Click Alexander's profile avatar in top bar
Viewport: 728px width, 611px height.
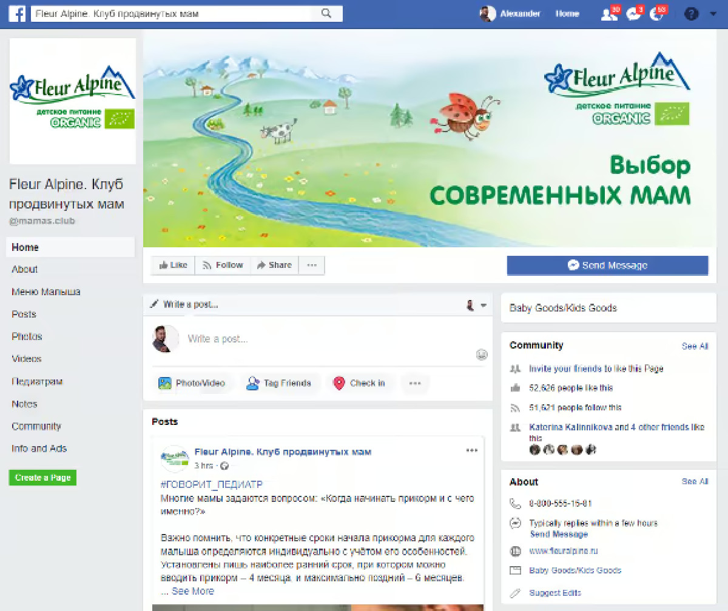488,14
